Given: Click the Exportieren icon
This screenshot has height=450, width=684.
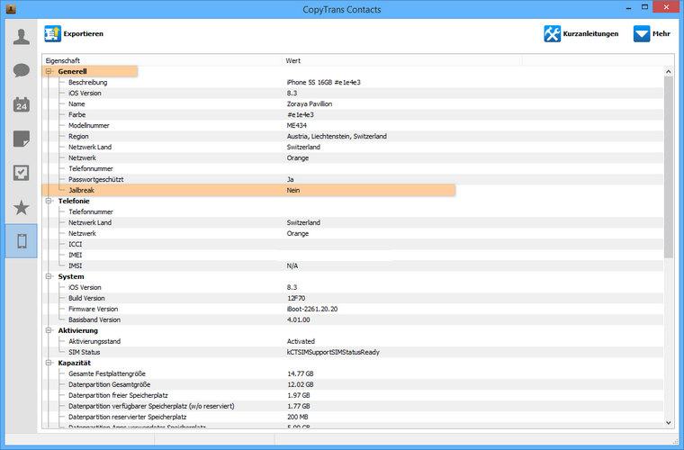Looking at the screenshot, I should click(x=53, y=33).
